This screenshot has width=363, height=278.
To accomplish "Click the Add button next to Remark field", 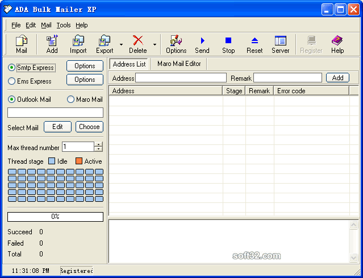I will (x=337, y=78).
